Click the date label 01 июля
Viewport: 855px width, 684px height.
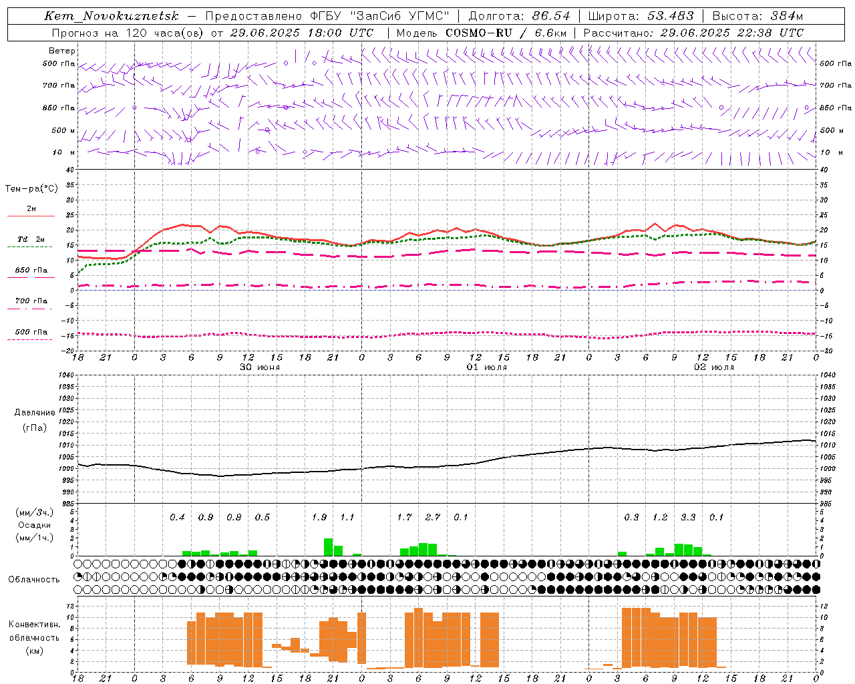tap(487, 367)
